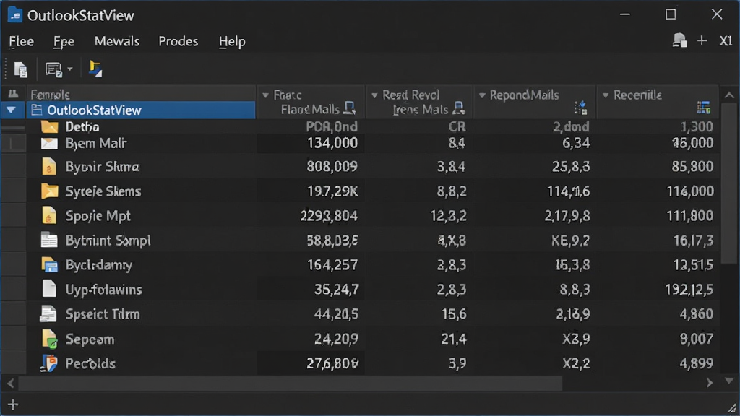The height and width of the screenshot is (416, 740).
Task: Select the Detha row label
Action: click(82, 127)
